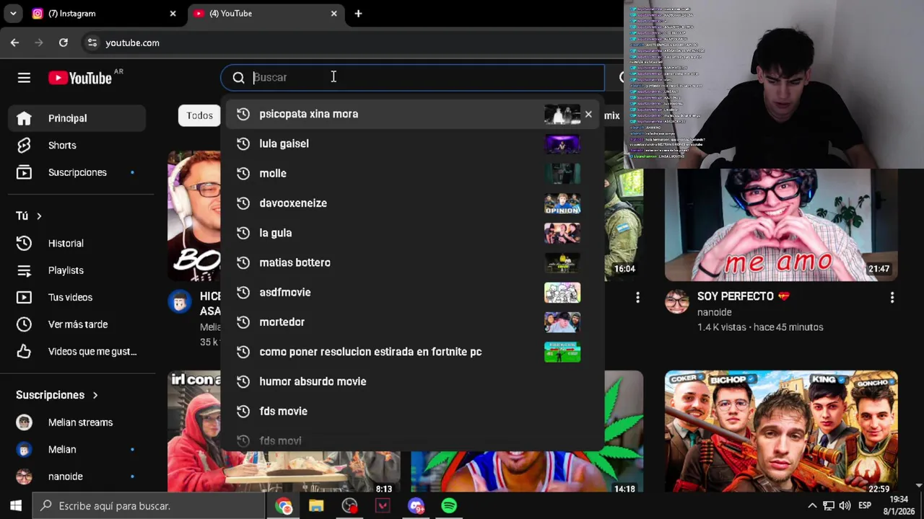Remove psicopata xina mora suggestion with X
The width and height of the screenshot is (924, 519).
coord(588,114)
